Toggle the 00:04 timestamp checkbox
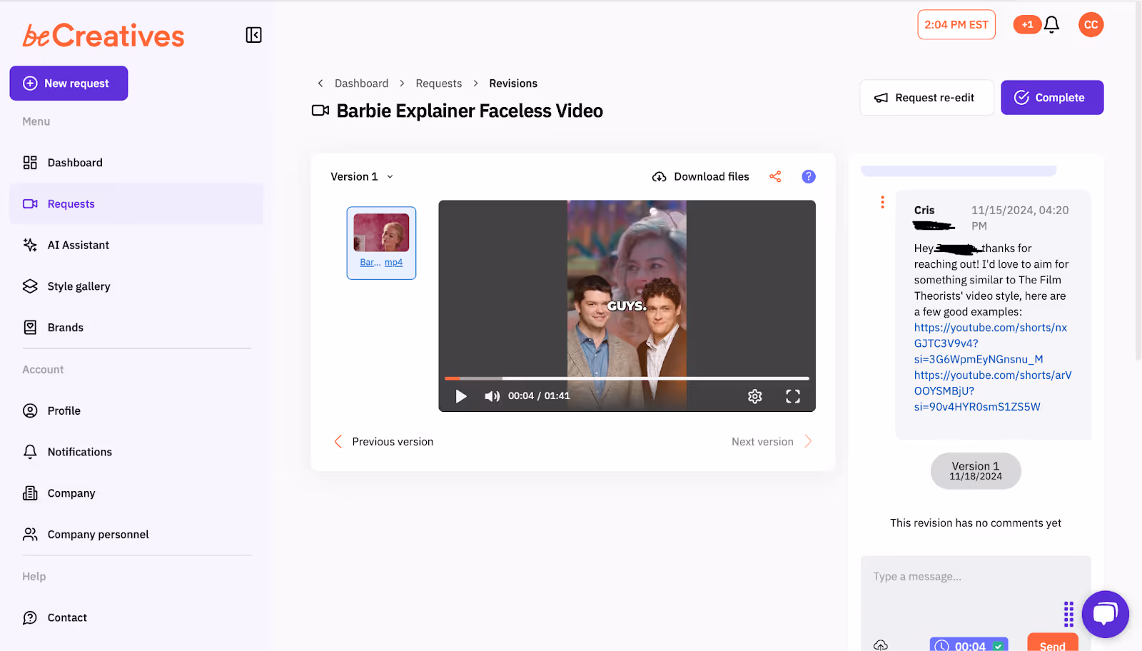 pyautogui.click(x=998, y=646)
